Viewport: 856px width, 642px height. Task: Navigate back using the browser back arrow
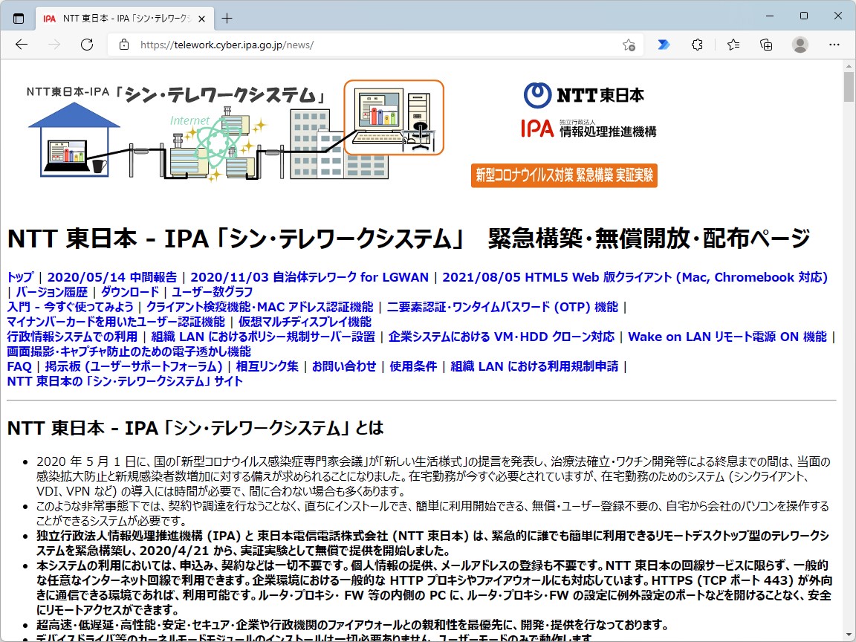pyautogui.click(x=22, y=45)
